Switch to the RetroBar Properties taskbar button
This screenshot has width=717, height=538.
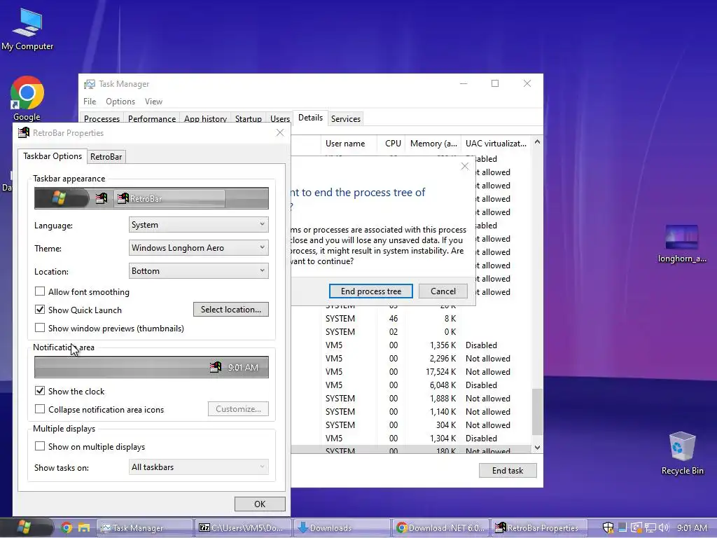540,528
